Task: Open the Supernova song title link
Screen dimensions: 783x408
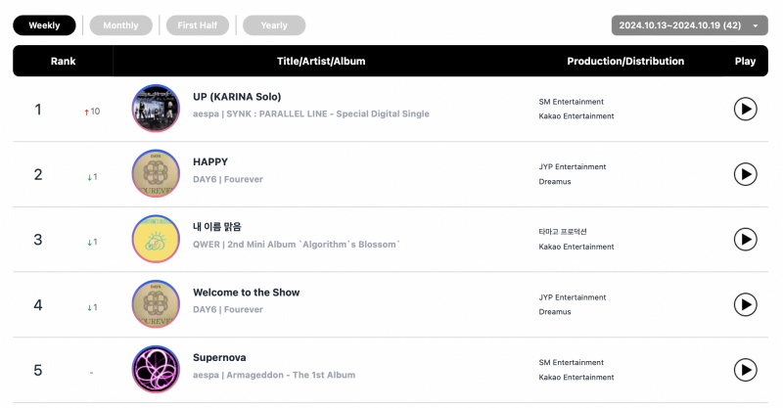Action: [x=219, y=357]
